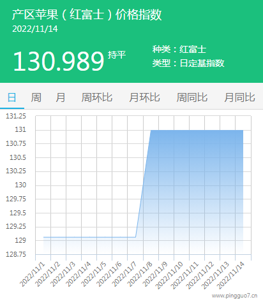The width and height of the screenshot is (263, 302).
Task: Click the chart title 产区苹果(红富士)价格指数
Action: click(87, 15)
